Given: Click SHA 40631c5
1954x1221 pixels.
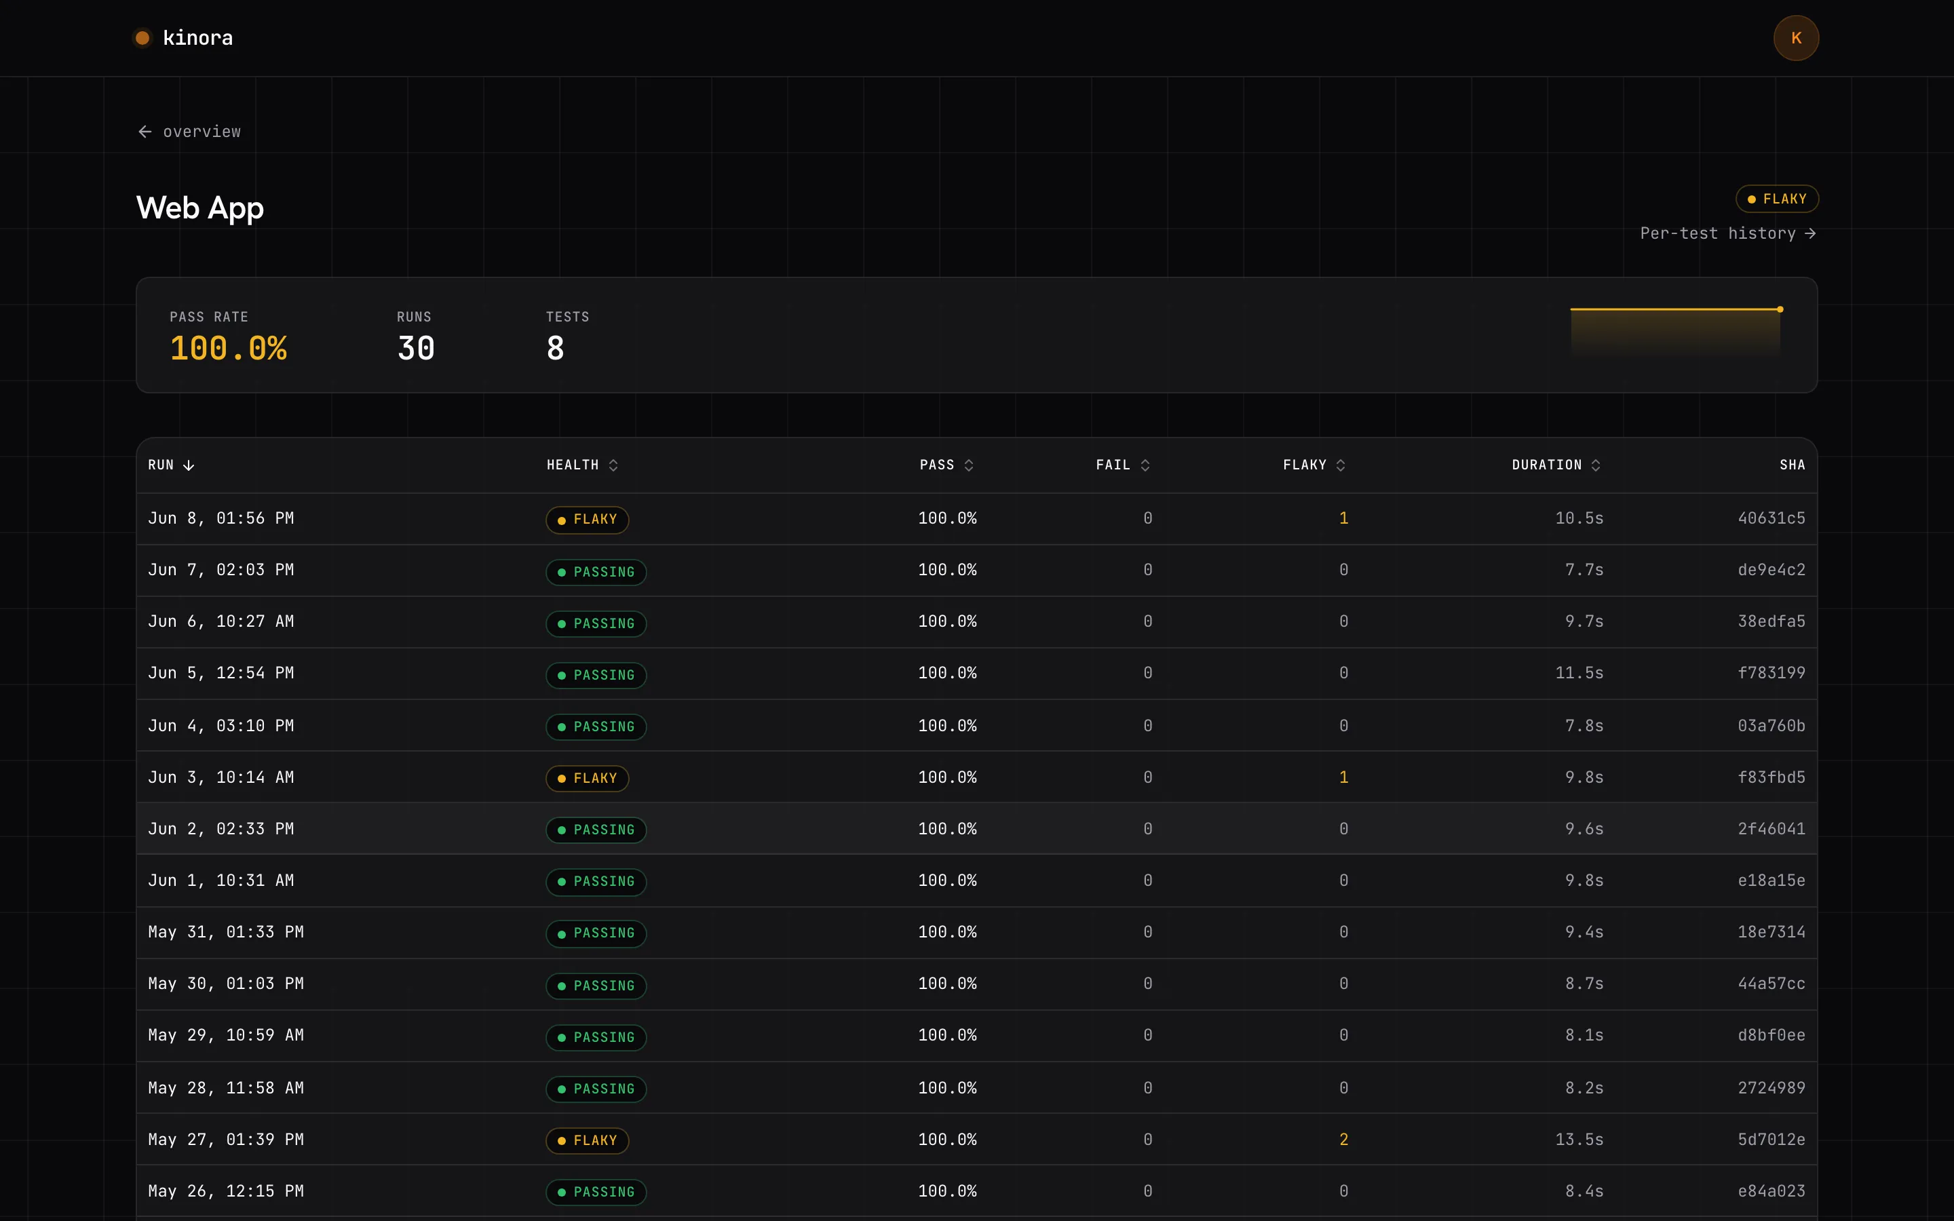Looking at the screenshot, I should click(x=1771, y=518).
